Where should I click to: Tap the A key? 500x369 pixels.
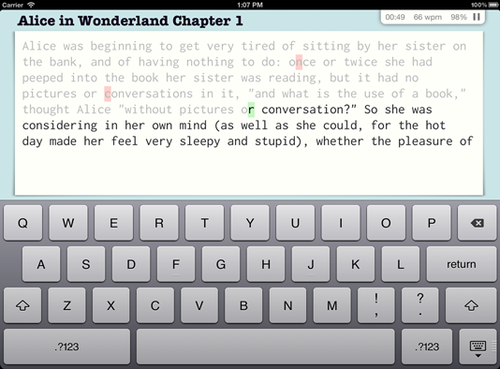tap(41, 264)
